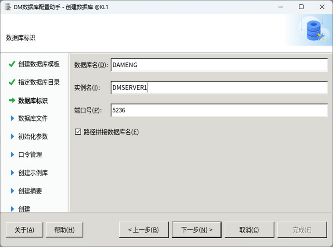Viewport: 333px width, 247px height.
Task: Click the green checkmark beside 指定数据库目录
Action: (x=12, y=82)
